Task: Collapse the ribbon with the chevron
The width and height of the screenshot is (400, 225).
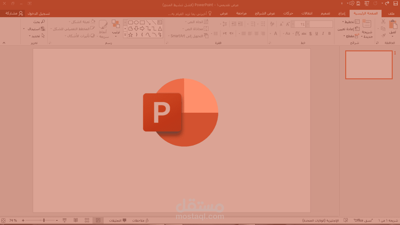Action: tap(4, 42)
